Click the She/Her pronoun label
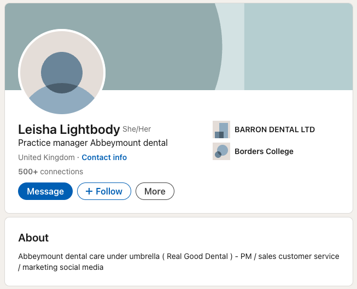The image size is (357, 289). click(137, 129)
